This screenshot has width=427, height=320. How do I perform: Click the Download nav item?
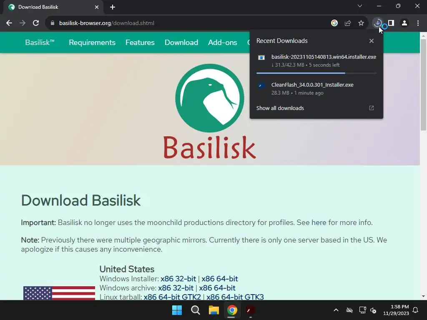[181, 42]
